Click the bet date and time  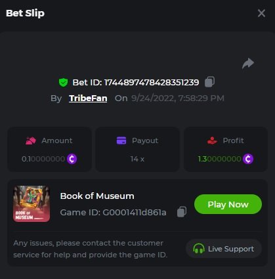coord(178,98)
